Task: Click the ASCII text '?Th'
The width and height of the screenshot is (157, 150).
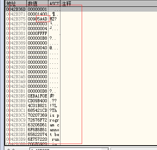Action: (53, 110)
